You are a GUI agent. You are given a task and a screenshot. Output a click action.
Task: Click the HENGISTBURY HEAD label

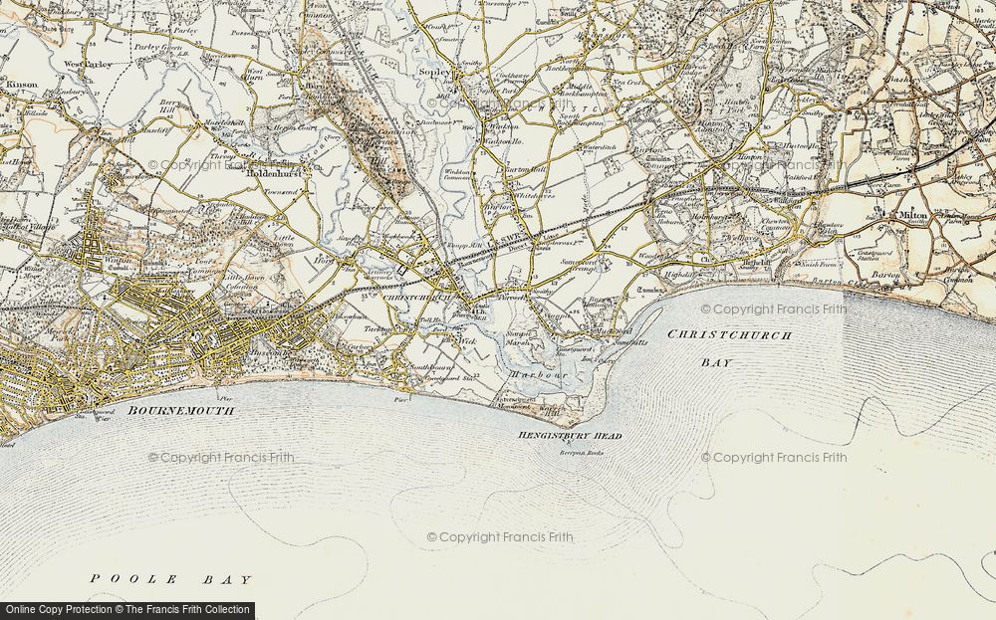pyautogui.click(x=570, y=436)
